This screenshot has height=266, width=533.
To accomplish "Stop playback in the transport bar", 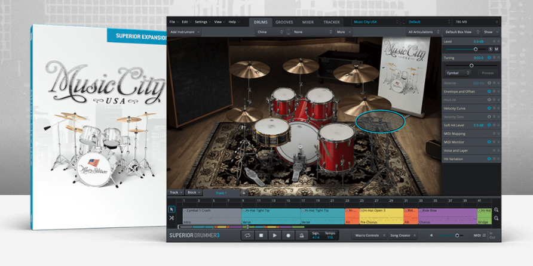I will [261, 235].
